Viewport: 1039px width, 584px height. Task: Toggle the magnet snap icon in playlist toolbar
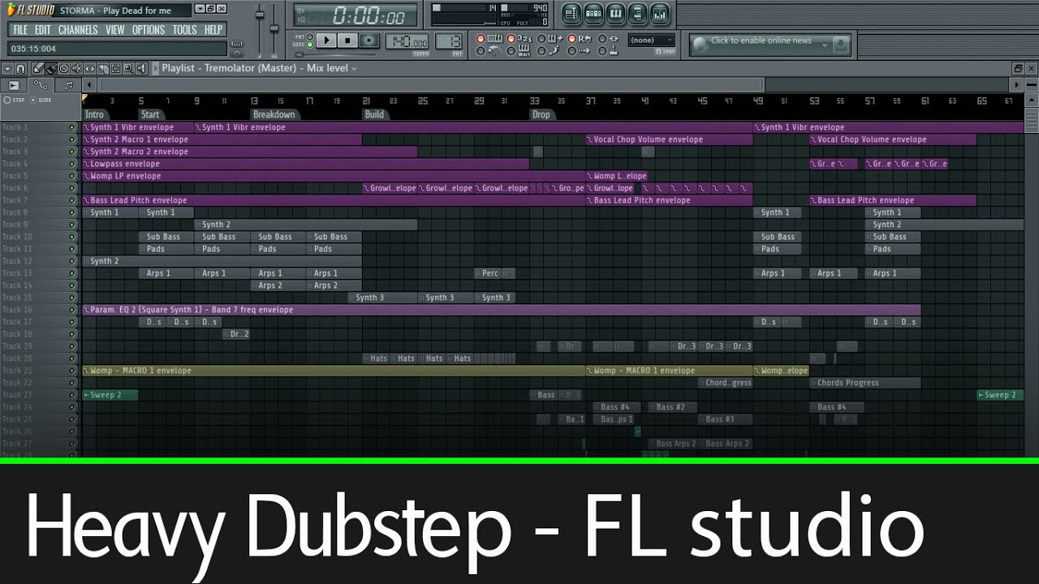pyautogui.click(x=20, y=69)
